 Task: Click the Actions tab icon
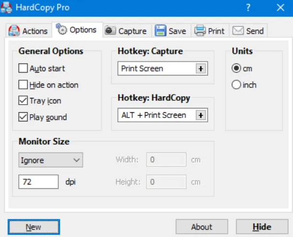14,31
